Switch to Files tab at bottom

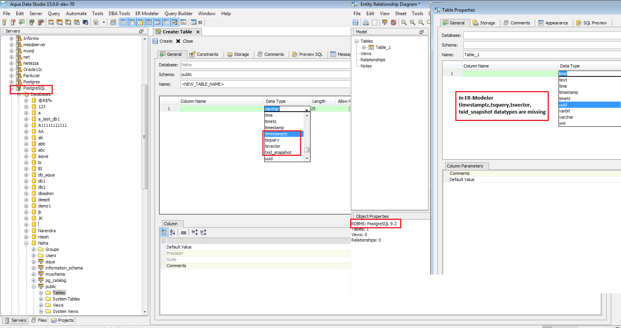pos(39,320)
